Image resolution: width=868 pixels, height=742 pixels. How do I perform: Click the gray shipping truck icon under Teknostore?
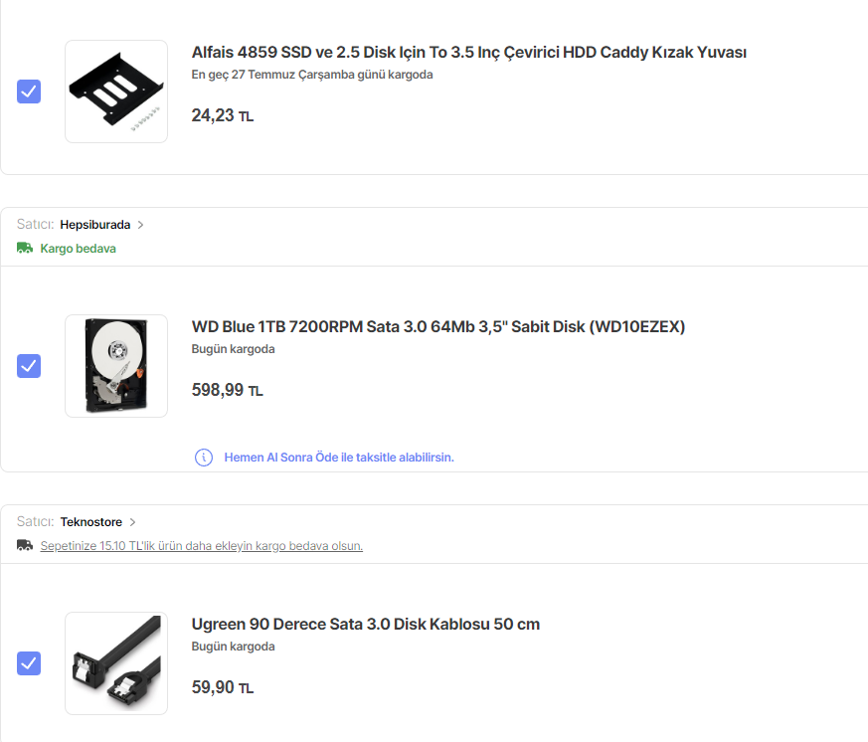[x=25, y=546]
